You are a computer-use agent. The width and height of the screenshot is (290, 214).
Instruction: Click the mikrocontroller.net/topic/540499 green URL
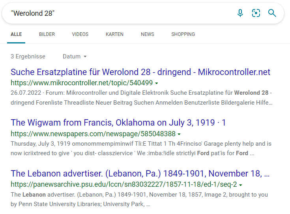(x=82, y=83)
